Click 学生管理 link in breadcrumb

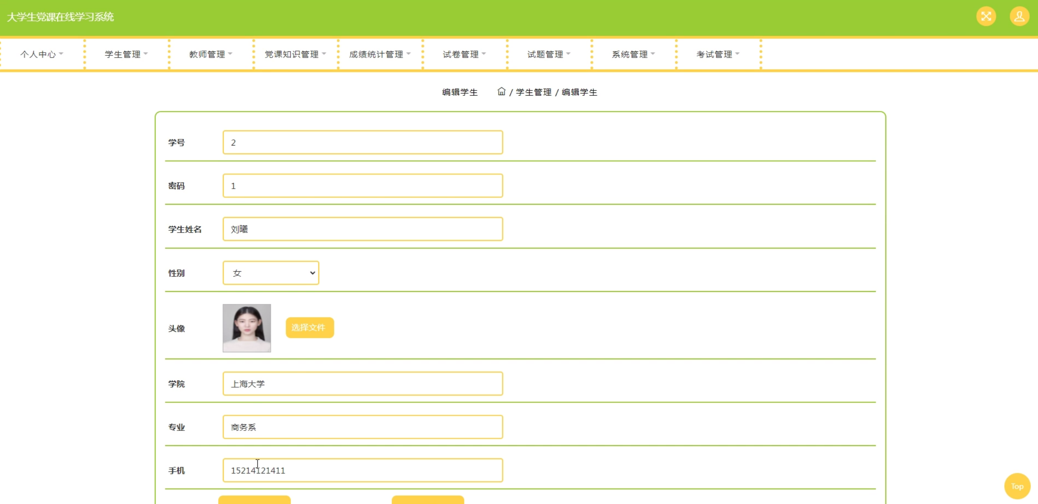[x=533, y=92]
